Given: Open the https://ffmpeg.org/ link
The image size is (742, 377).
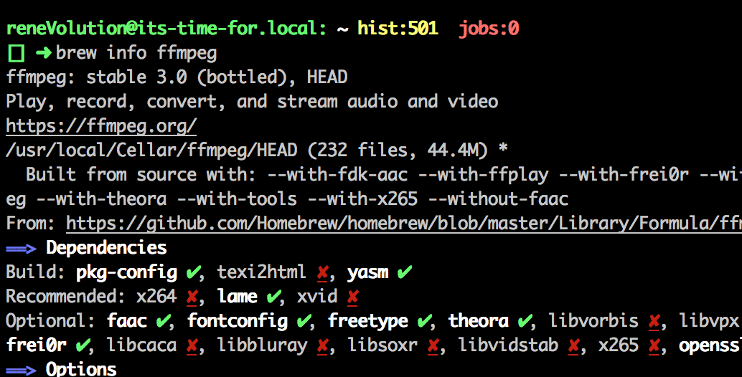Looking at the screenshot, I should pos(101,126).
